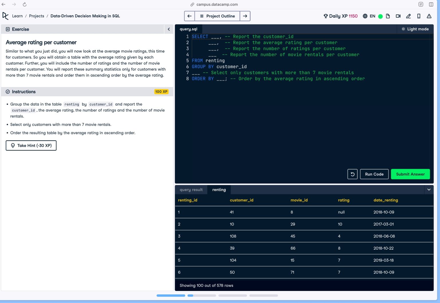Click the Exercise panel header icon
The image size is (440, 303).
click(8, 29)
